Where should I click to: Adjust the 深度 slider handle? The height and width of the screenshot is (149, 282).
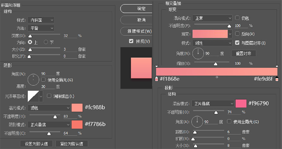point(30,36)
